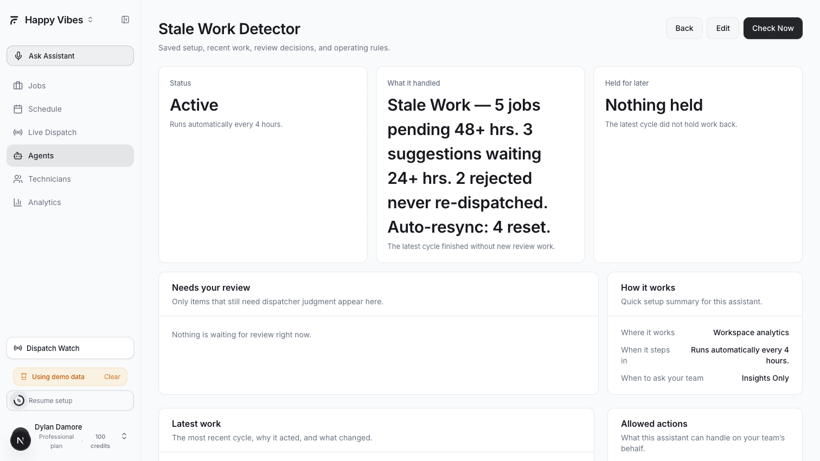Click the Technicians people icon
The height and width of the screenshot is (461, 820).
[x=18, y=178]
